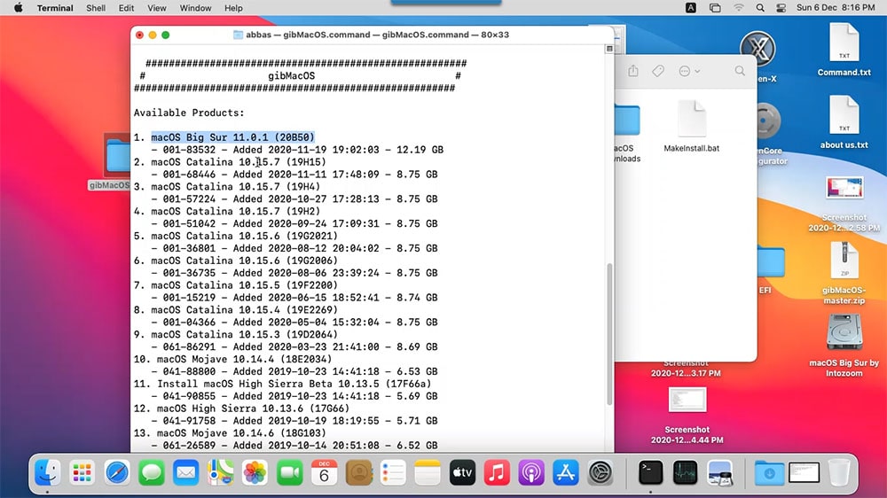Open Control Center in the menu bar
Image resolution: width=887 pixels, height=498 pixels.
pyautogui.click(x=781, y=8)
